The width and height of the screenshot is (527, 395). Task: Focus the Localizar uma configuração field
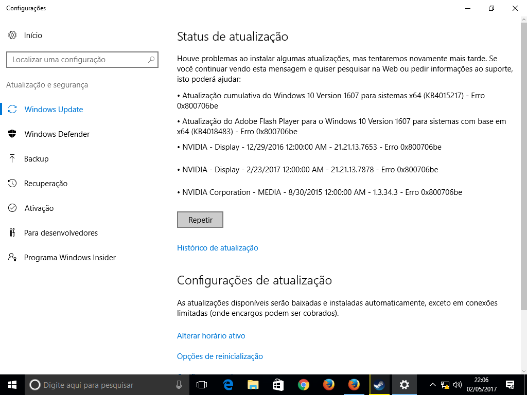click(82, 60)
